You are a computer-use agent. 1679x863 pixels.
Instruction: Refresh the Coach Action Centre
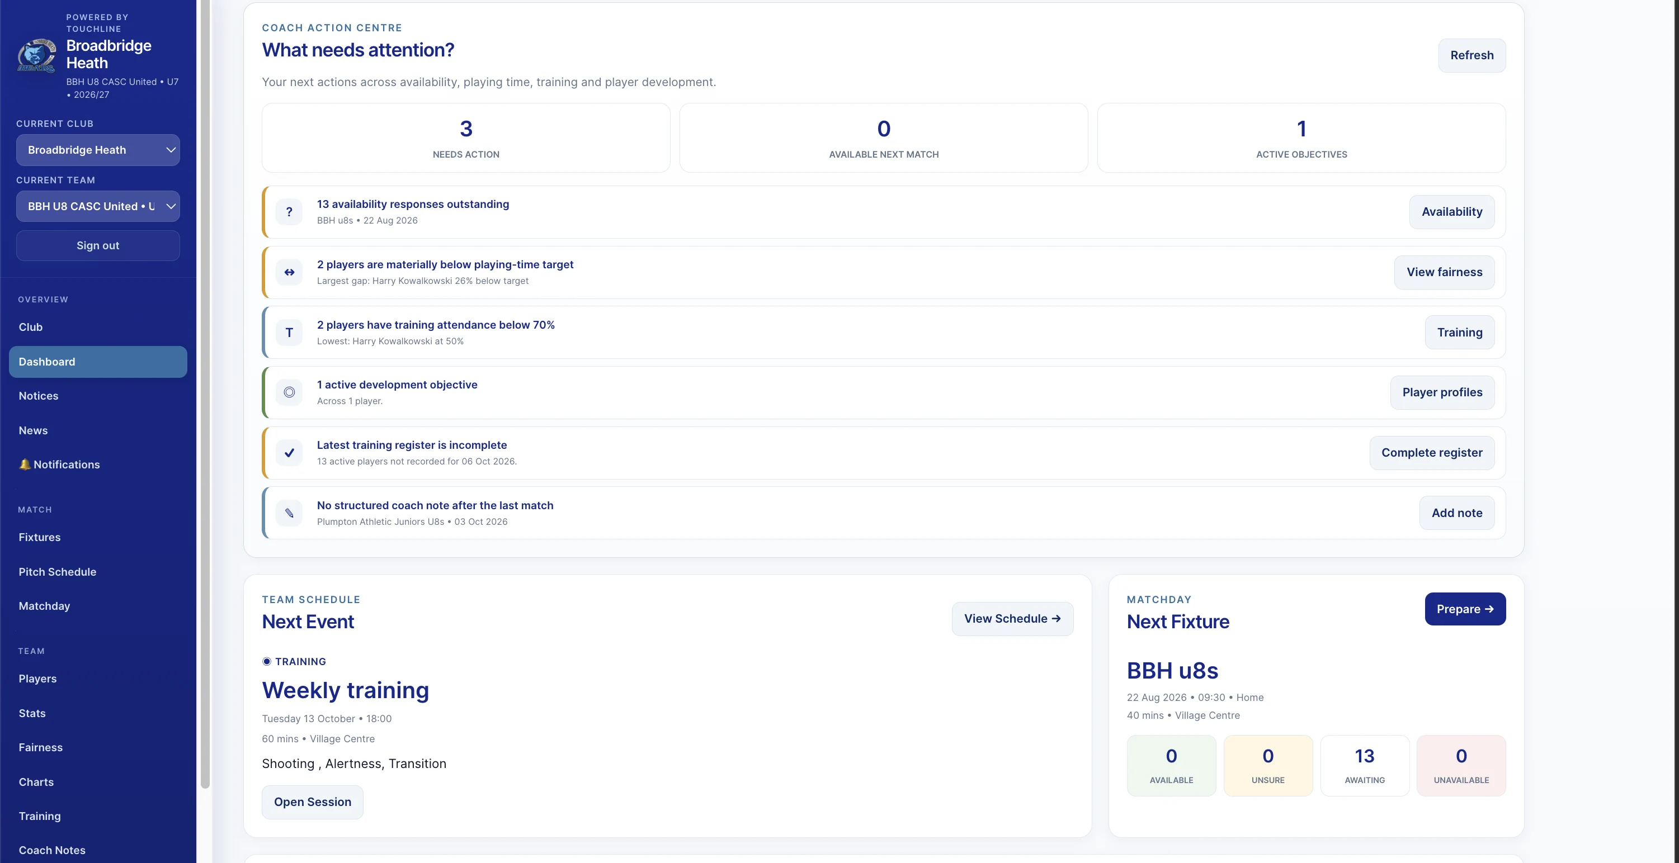click(1472, 55)
